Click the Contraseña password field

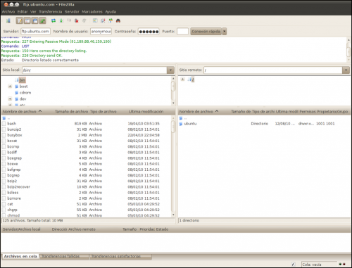(149, 31)
